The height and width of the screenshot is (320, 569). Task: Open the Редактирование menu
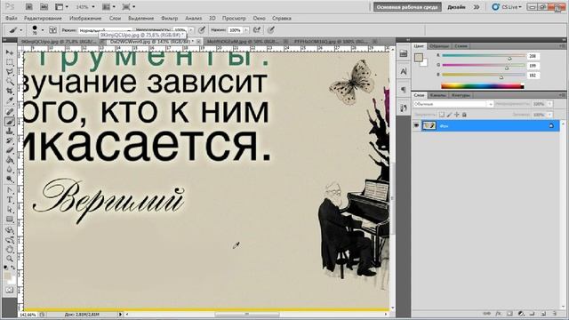pyautogui.click(x=43, y=18)
